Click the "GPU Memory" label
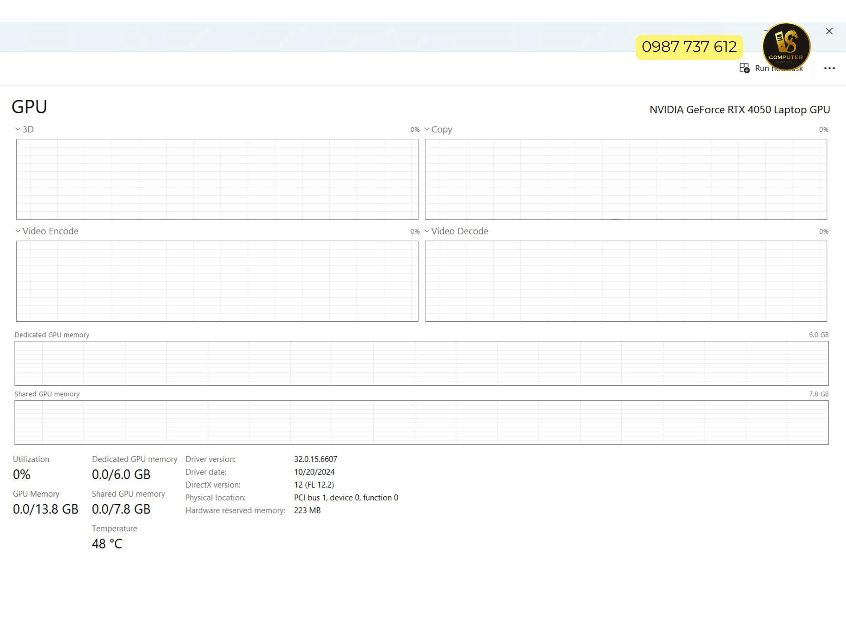The image size is (846, 634). click(36, 494)
